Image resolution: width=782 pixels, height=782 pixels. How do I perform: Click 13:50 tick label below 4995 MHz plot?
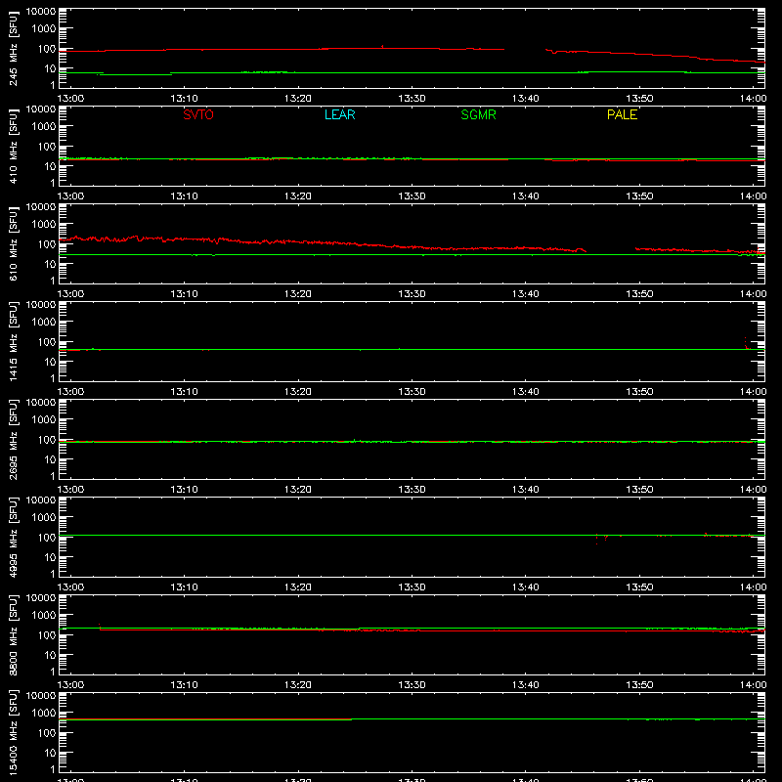point(639,587)
